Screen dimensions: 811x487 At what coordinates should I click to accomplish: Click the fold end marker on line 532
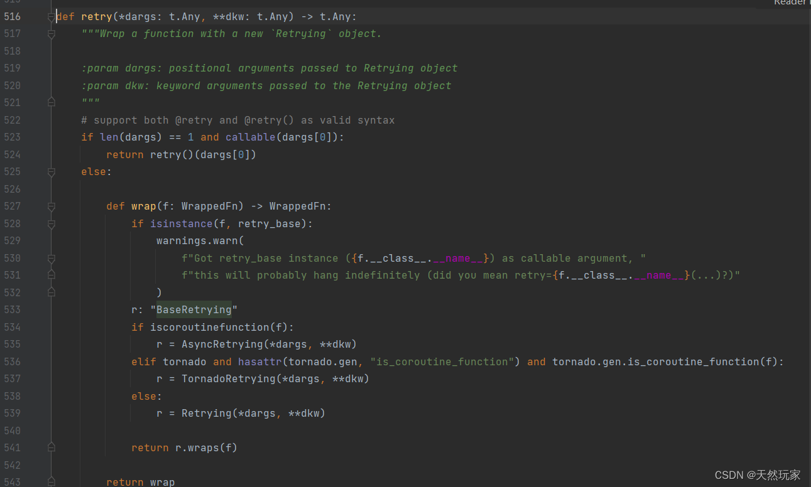pyautogui.click(x=52, y=292)
